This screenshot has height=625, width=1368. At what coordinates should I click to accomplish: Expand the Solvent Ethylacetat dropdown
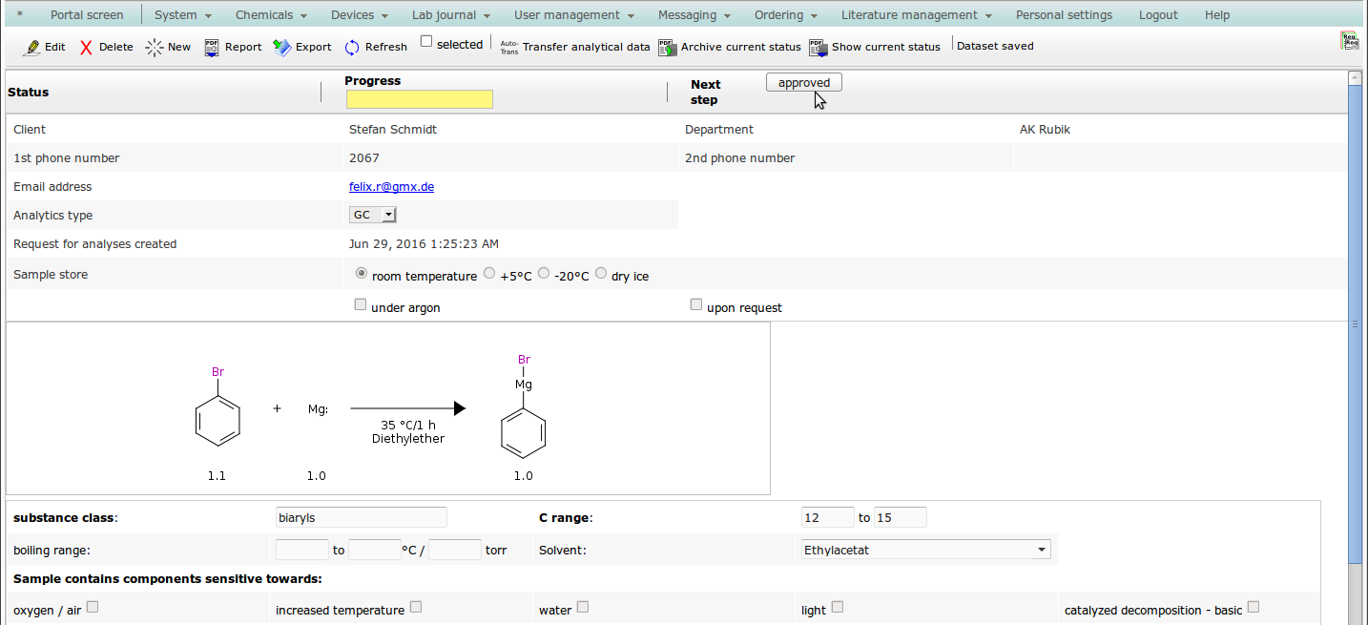[x=922, y=550]
